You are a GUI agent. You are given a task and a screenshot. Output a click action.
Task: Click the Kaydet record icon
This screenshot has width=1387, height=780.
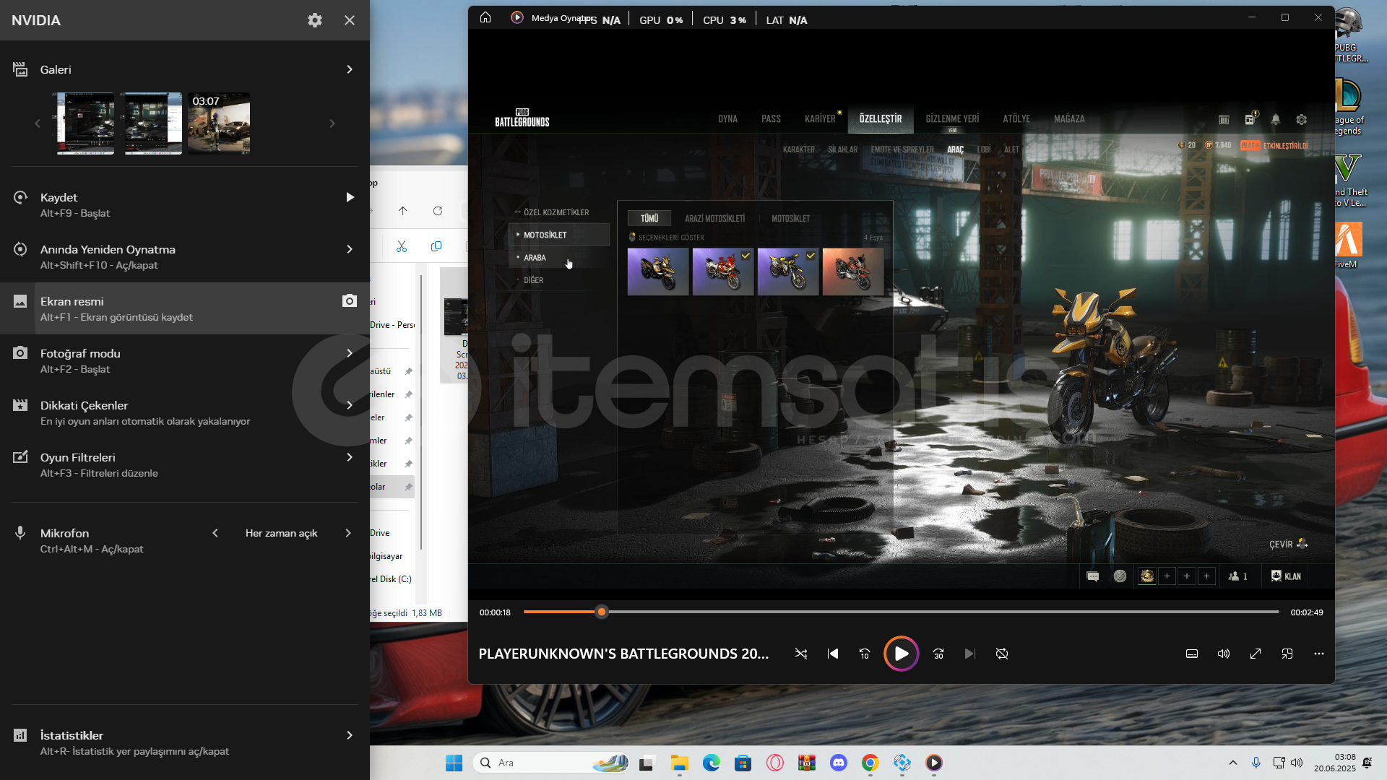20,197
